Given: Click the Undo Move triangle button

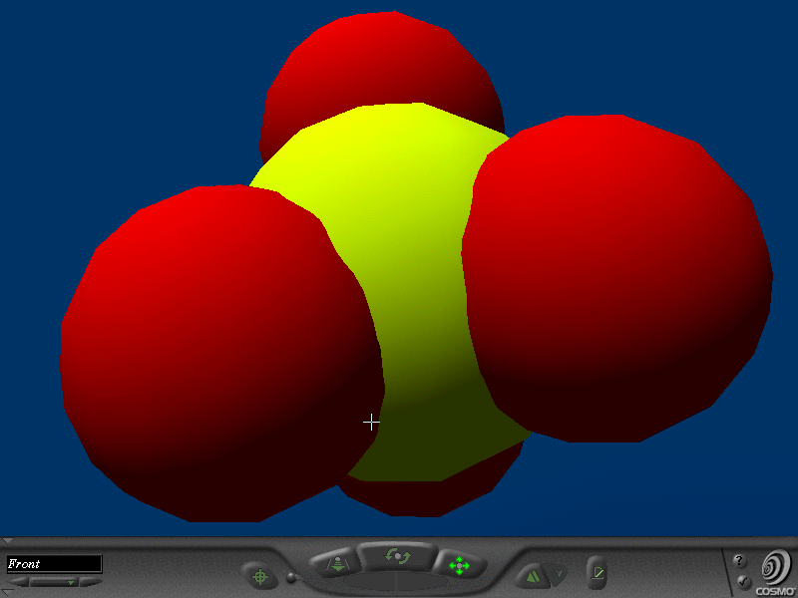Looking at the screenshot, I should tap(533, 574).
